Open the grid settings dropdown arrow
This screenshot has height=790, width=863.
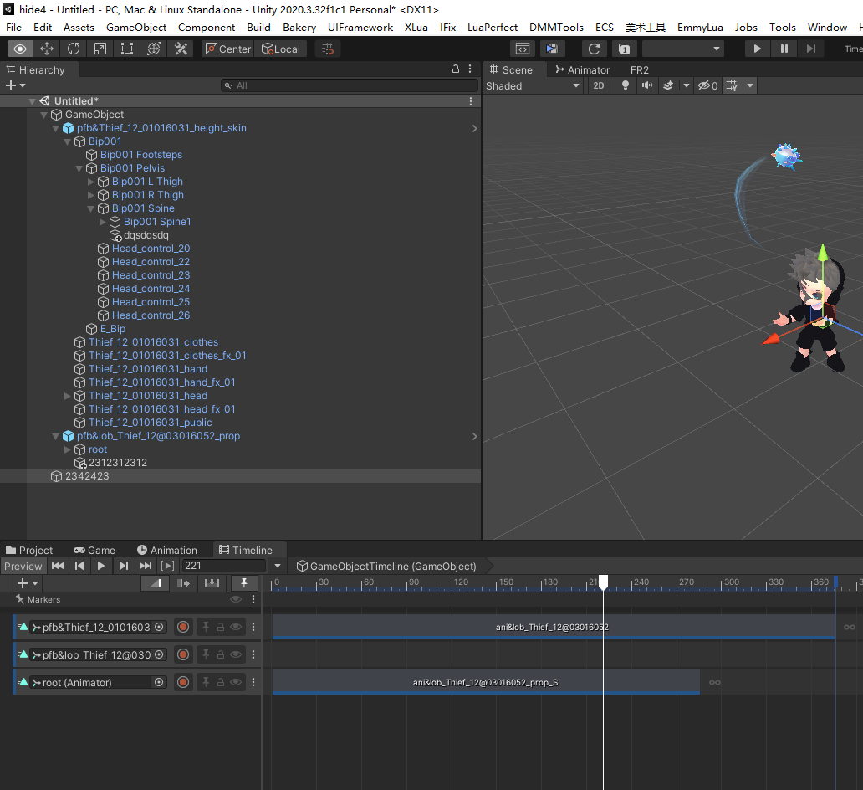[x=749, y=85]
